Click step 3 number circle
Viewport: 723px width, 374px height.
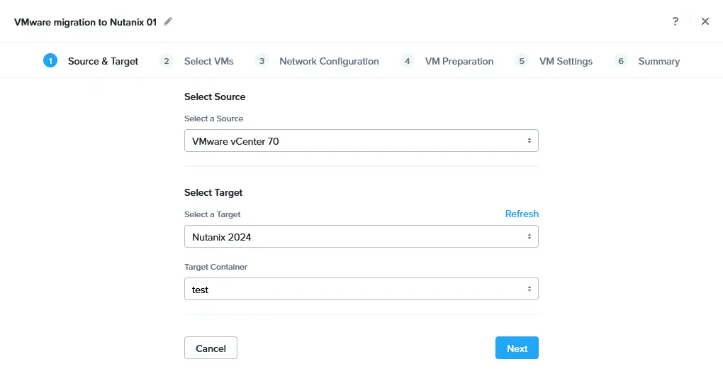(262, 61)
